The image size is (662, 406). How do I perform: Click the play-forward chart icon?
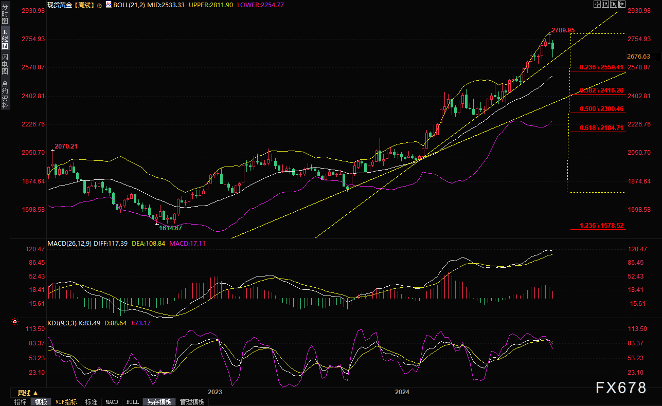click(x=614, y=4)
